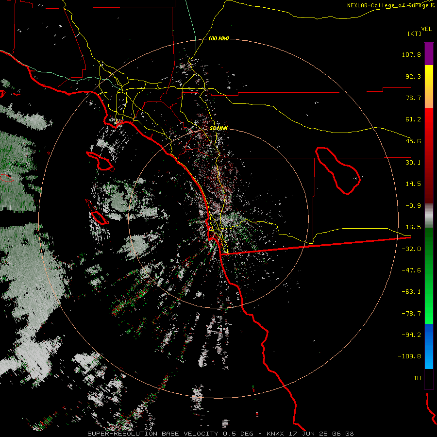
Task: Click the -0.9 velocity scale value
Action: (x=413, y=206)
